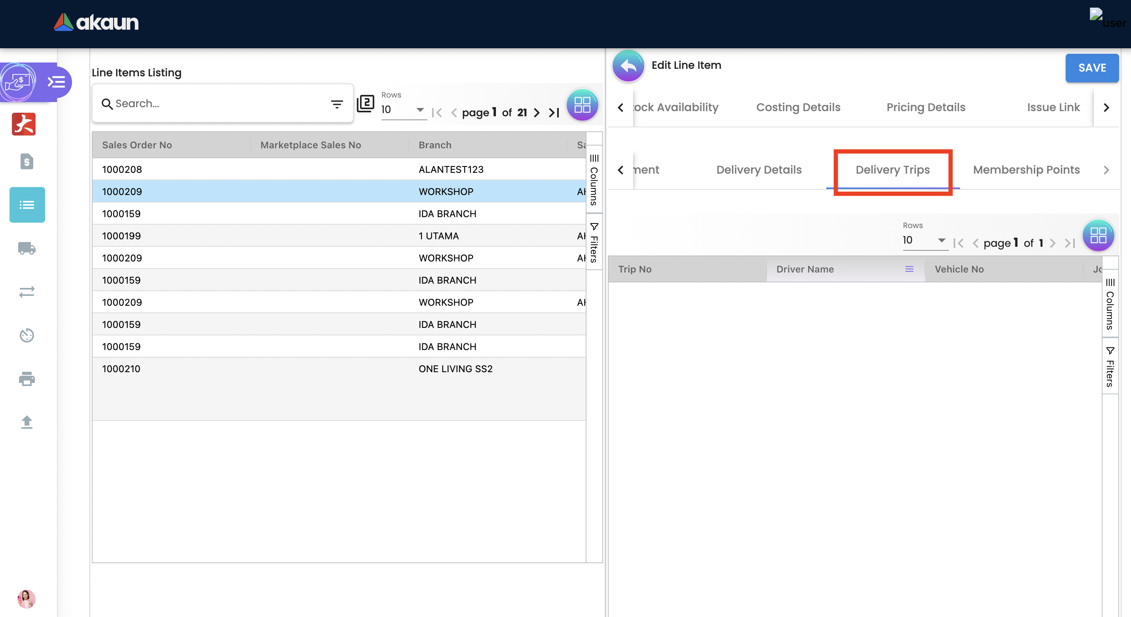Go to next page of line items

pos(537,113)
